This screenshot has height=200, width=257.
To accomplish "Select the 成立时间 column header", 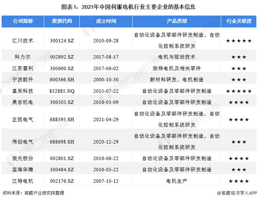I will click(x=106, y=21).
